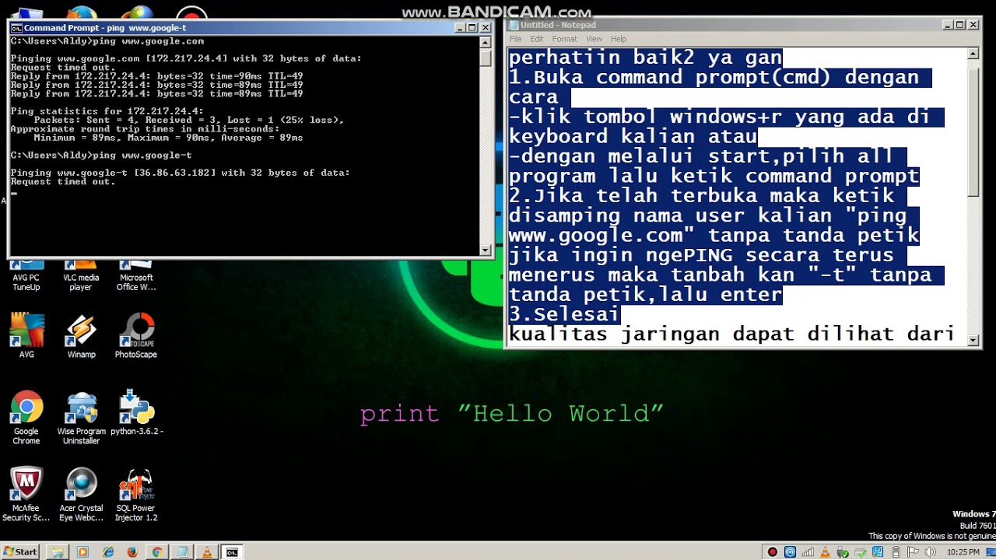Open the AVG desktop shortcut
Image resolution: width=996 pixels, height=560 pixels.
coord(26,335)
